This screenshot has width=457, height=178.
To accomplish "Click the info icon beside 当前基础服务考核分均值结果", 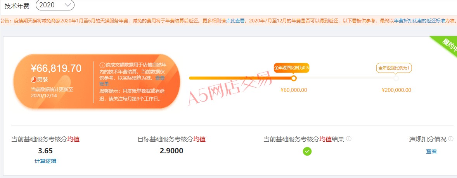I will pyautogui.click(x=349, y=139).
